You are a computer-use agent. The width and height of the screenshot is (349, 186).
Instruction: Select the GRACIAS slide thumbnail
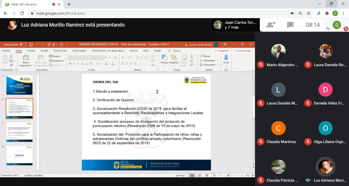click(19, 155)
